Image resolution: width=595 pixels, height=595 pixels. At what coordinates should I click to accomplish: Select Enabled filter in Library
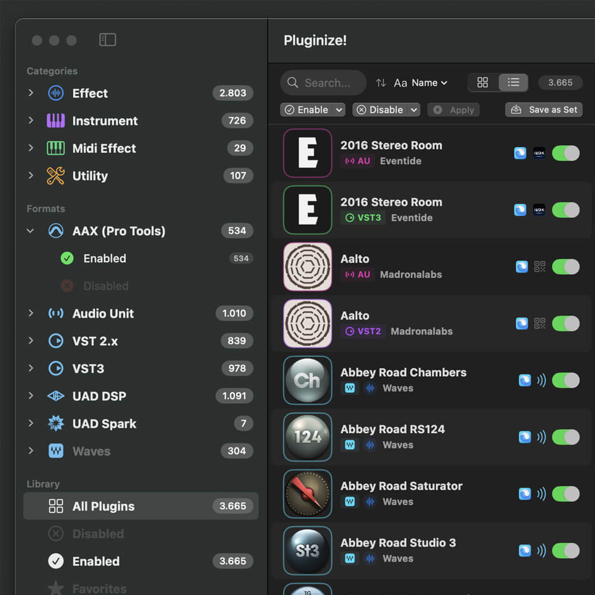[x=141, y=561]
